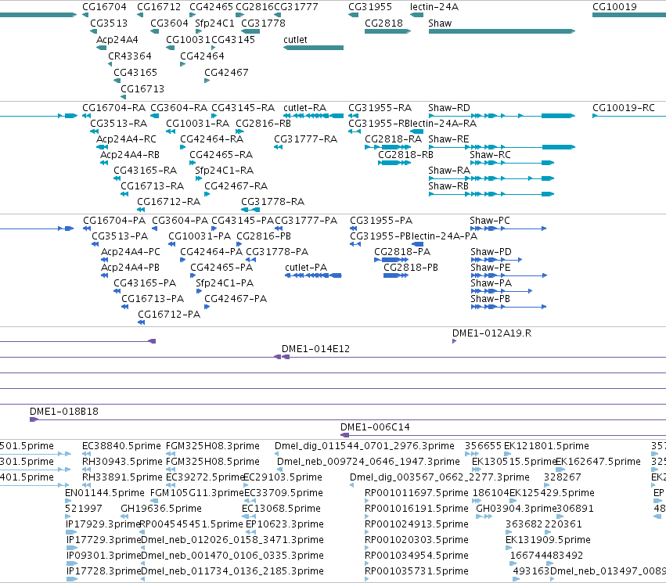Select cDNA FGM325H08.3prime
666x583 pixels.
[213, 446]
